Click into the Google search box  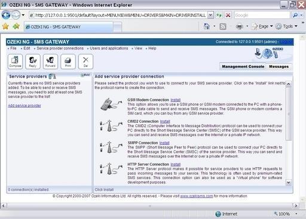(262, 15)
